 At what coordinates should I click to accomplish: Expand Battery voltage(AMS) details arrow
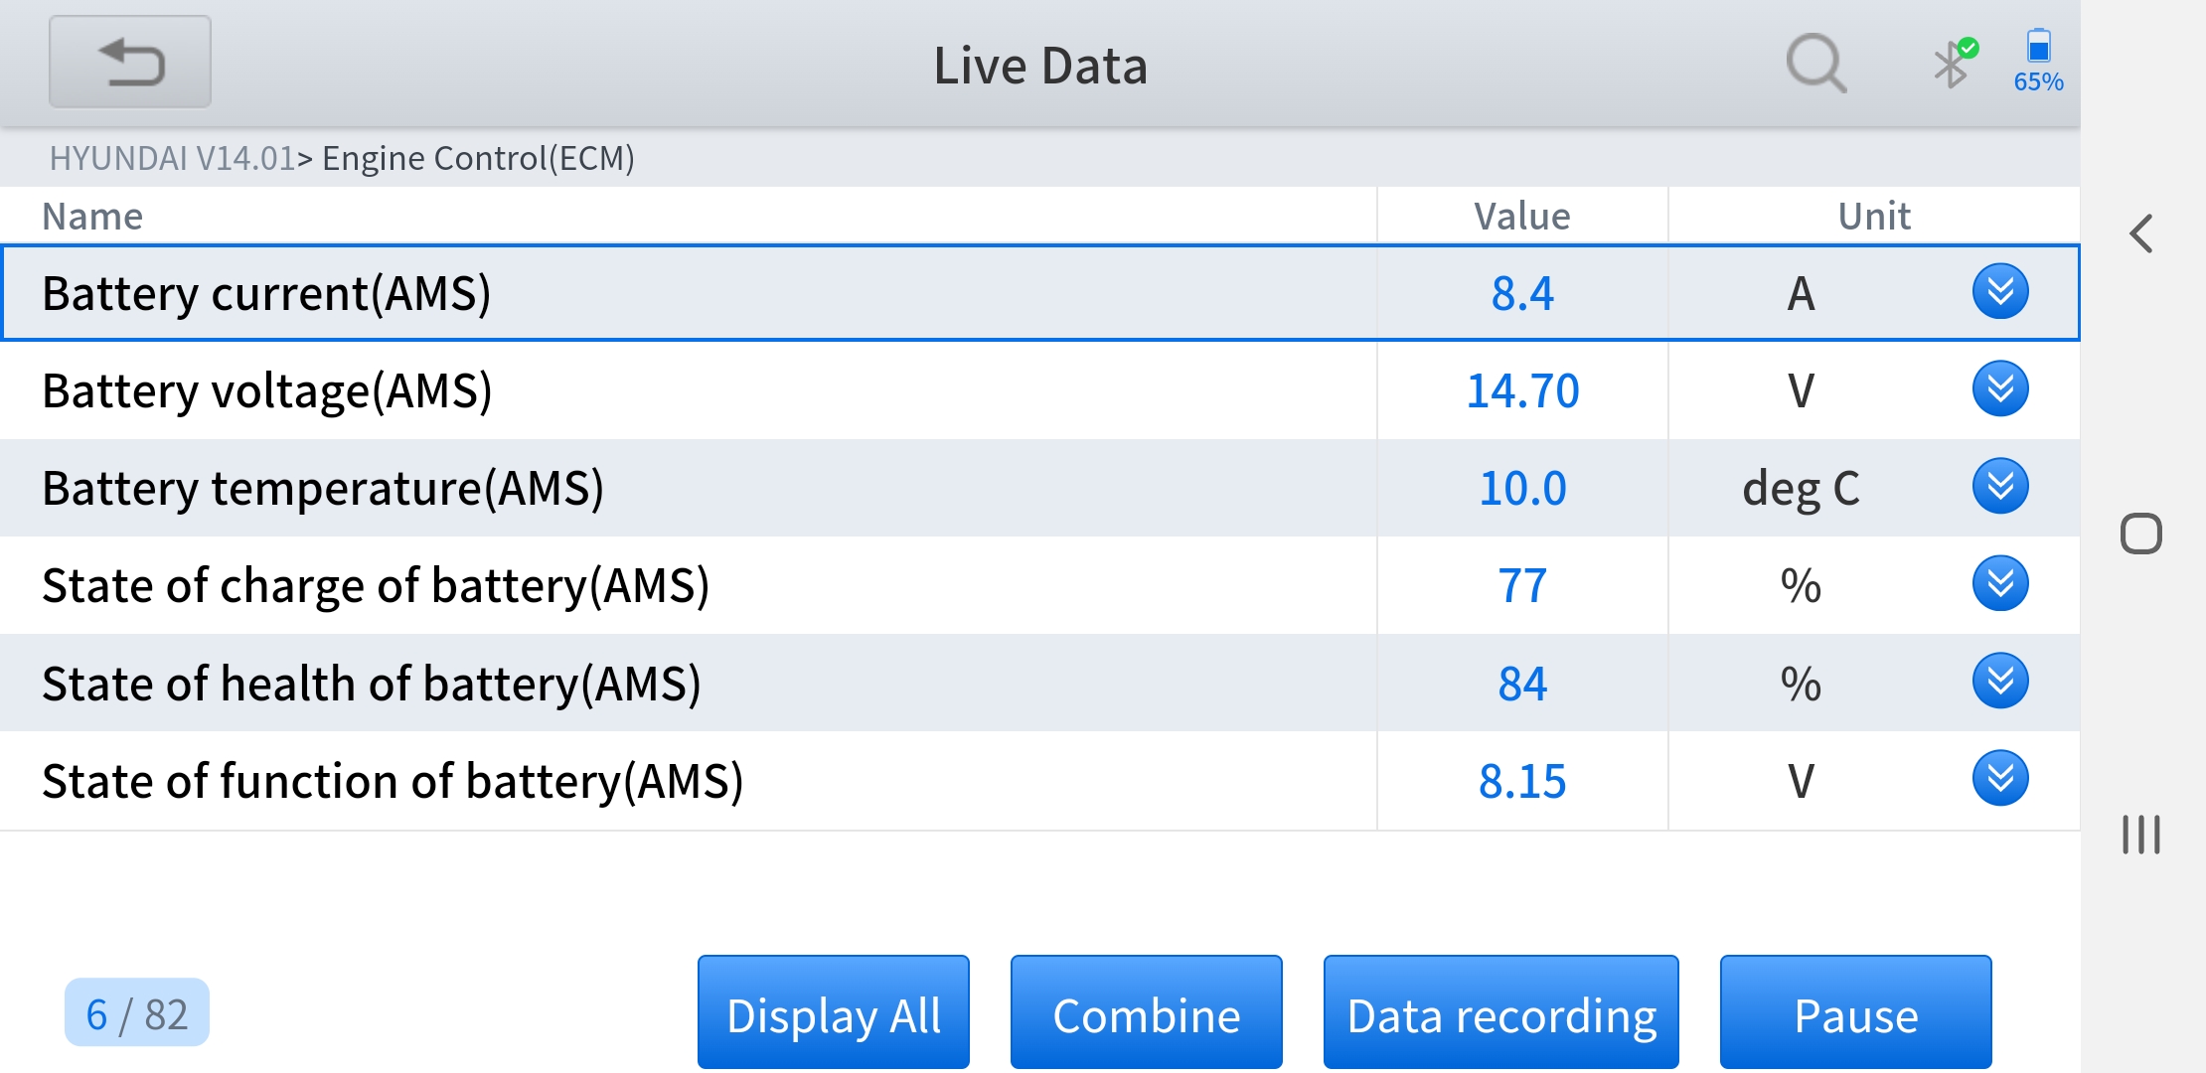1999,389
